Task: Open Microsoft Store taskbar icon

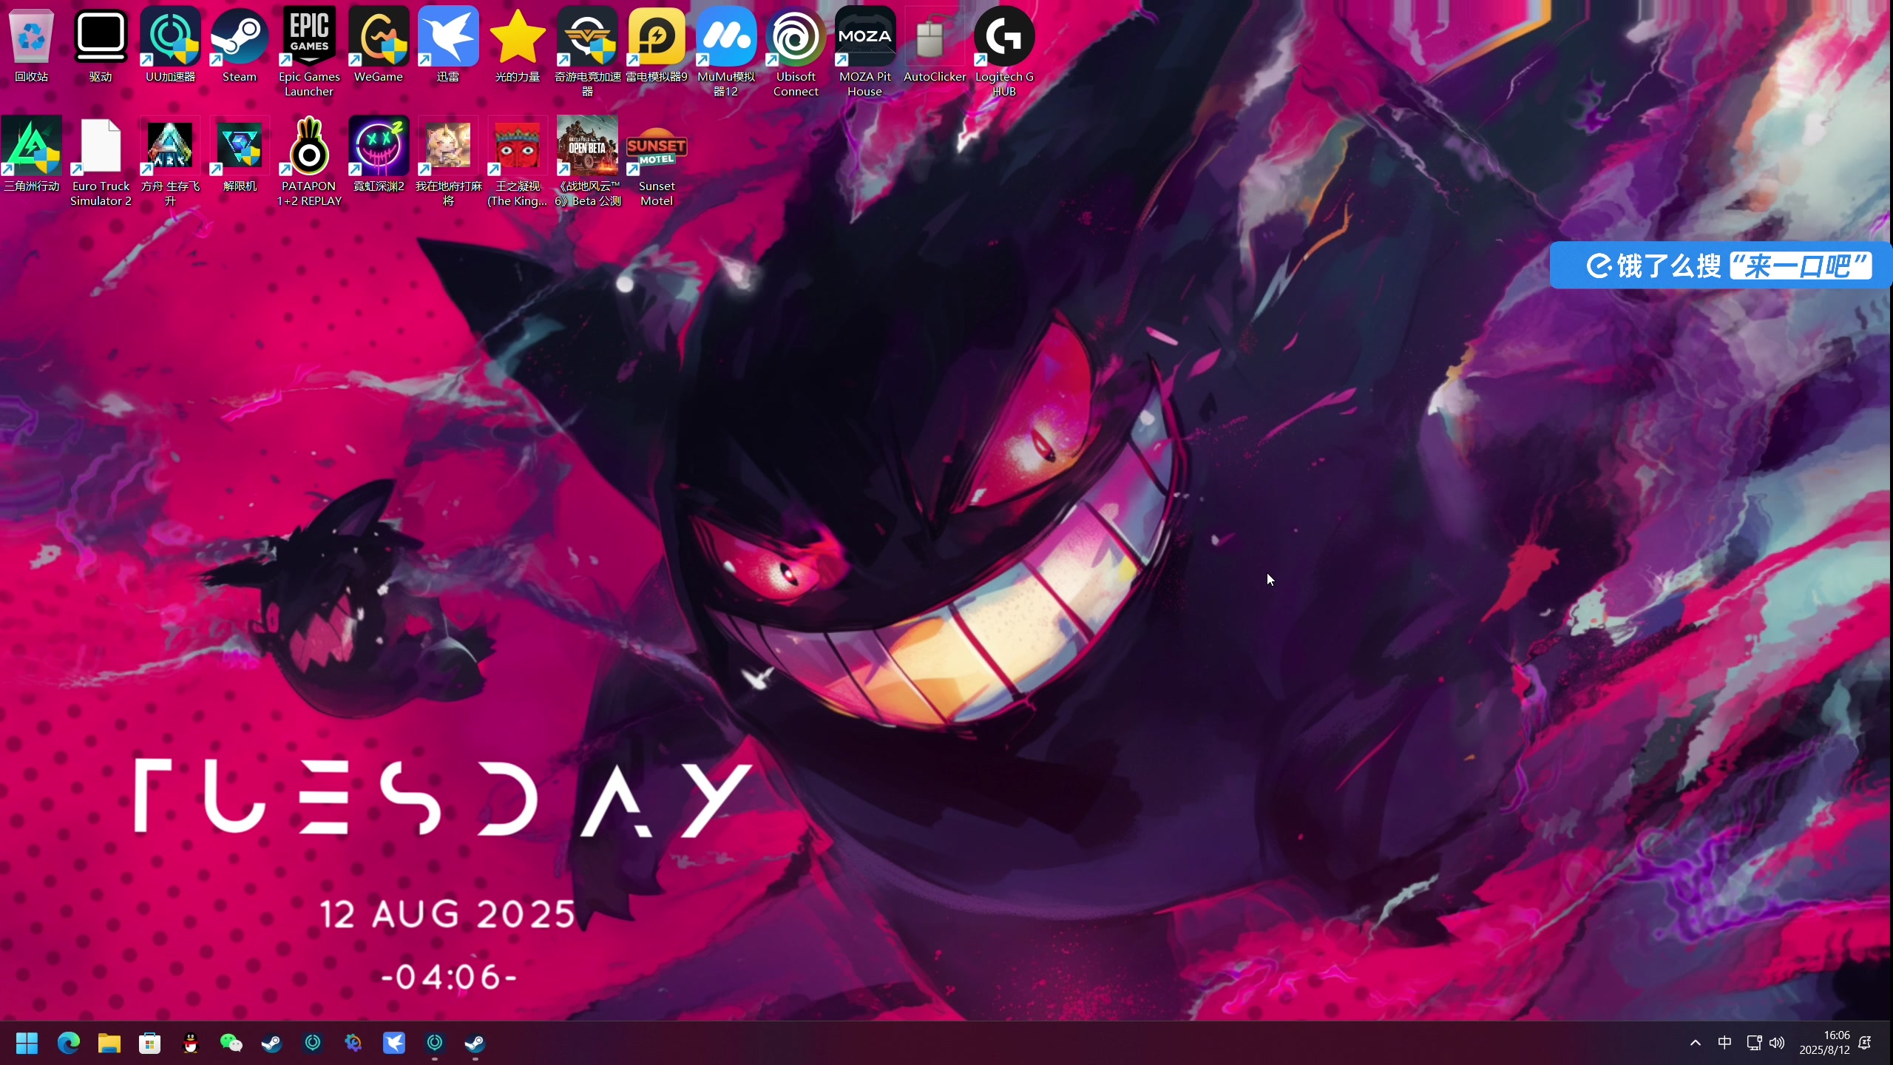Action: pos(150,1043)
